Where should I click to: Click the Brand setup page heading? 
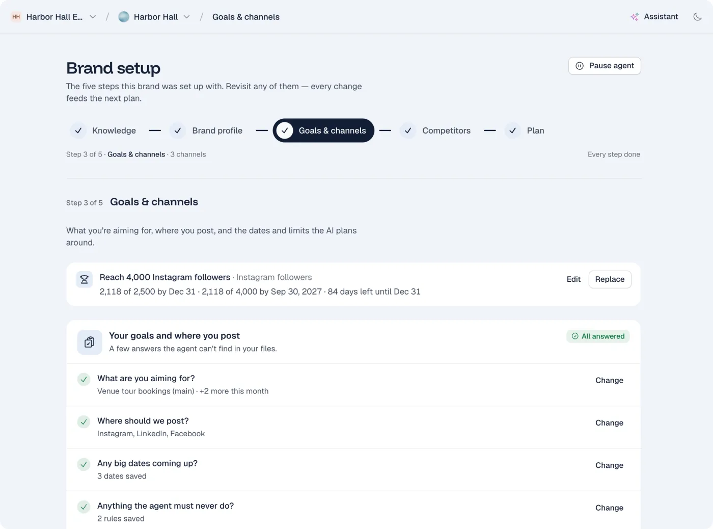coord(113,68)
